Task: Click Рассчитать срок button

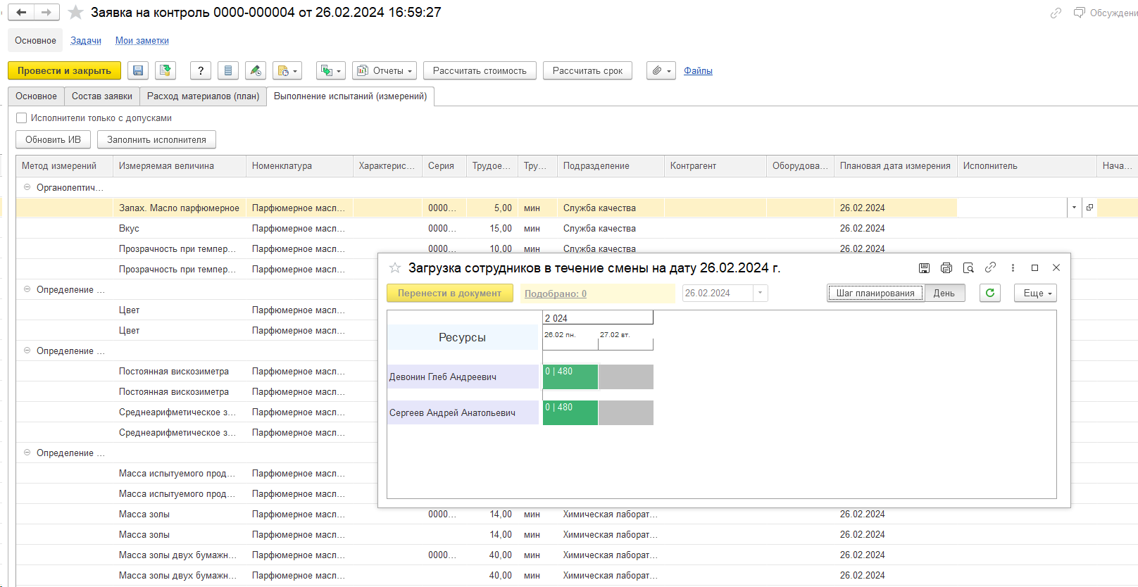Action: point(587,70)
